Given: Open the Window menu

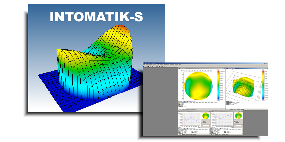Looking at the screenshot, I should point(176,65).
